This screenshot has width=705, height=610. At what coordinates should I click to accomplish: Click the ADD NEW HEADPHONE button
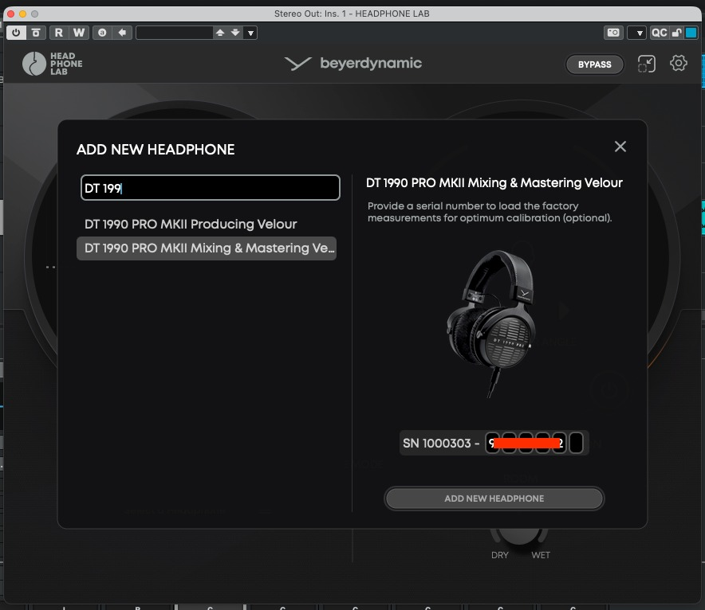tap(494, 499)
